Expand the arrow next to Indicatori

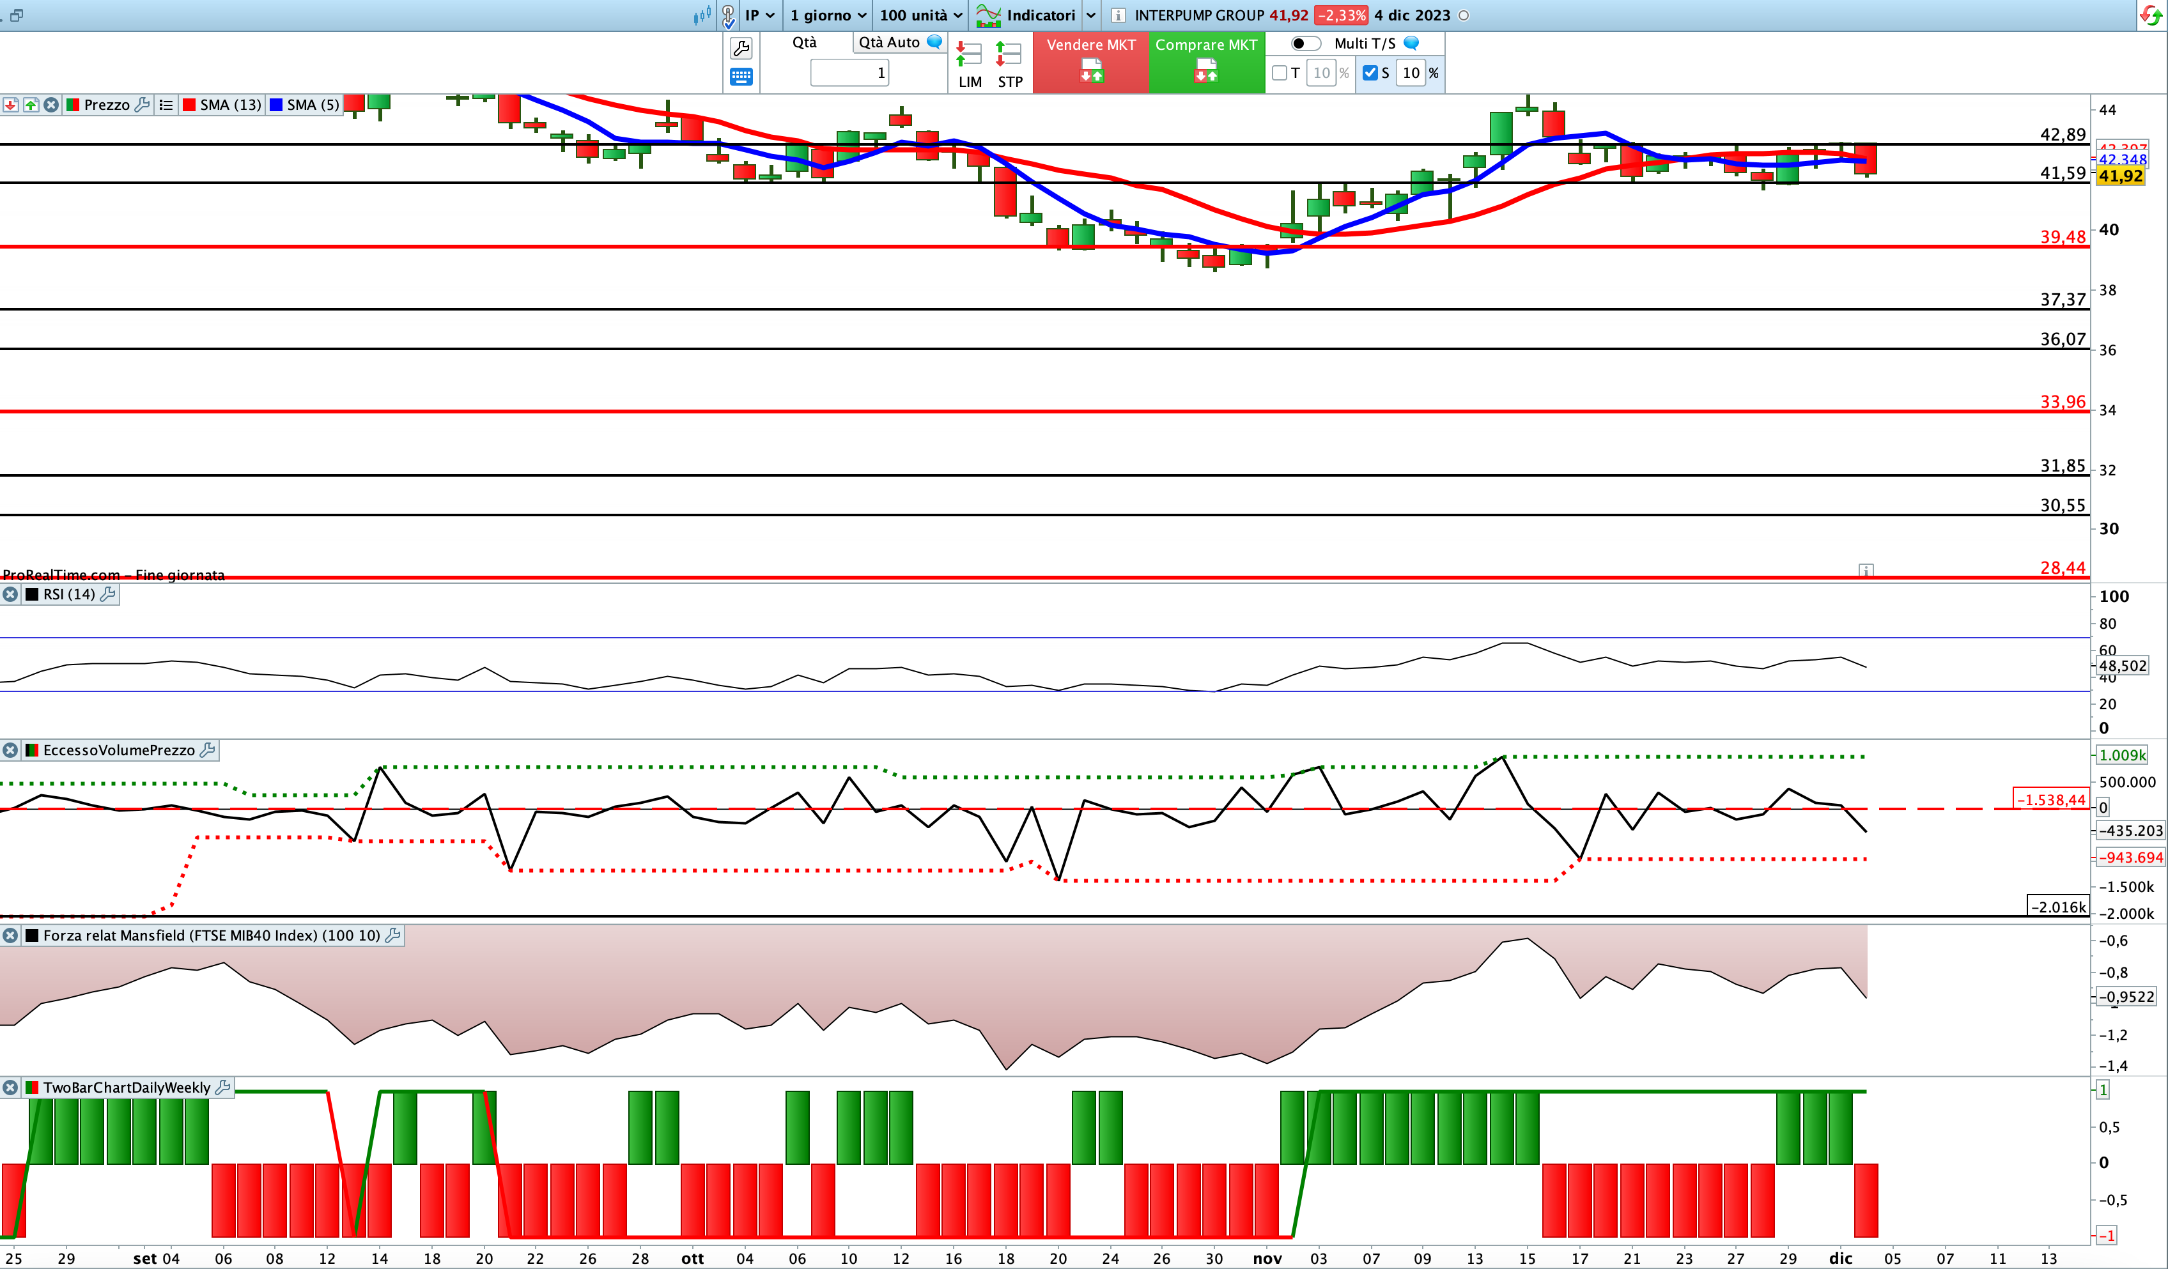tap(1091, 15)
